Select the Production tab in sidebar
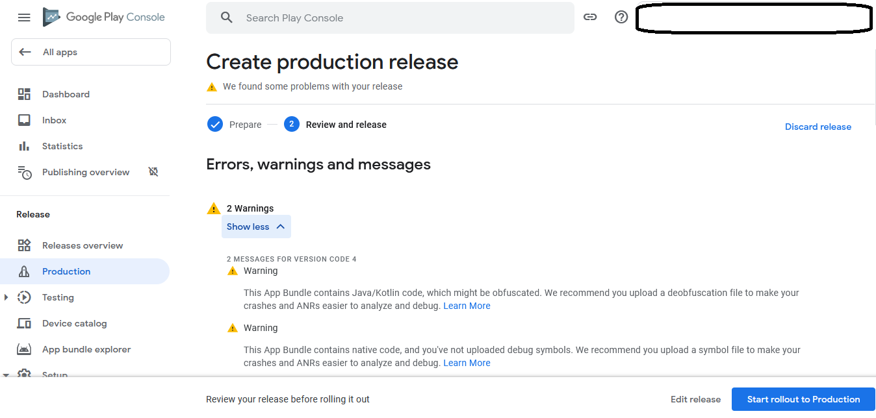Image resolution: width=876 pixels, height=418 pixels. pos(65,271)
